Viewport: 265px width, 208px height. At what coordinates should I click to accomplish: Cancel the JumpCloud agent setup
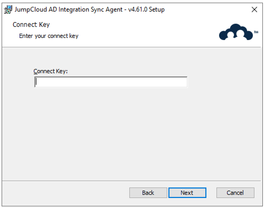235,193
